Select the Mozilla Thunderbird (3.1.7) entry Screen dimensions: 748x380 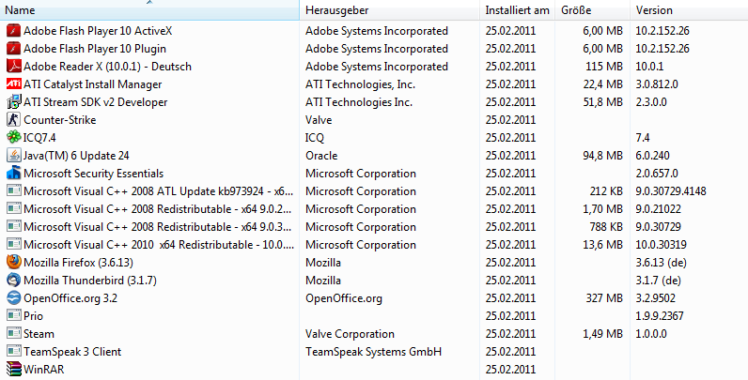(x=90, y=281)
